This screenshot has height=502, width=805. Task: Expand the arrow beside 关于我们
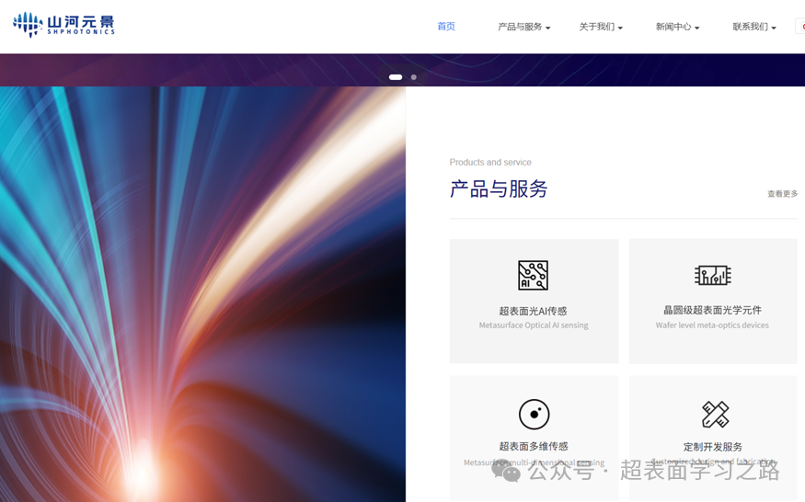[620, 28]
